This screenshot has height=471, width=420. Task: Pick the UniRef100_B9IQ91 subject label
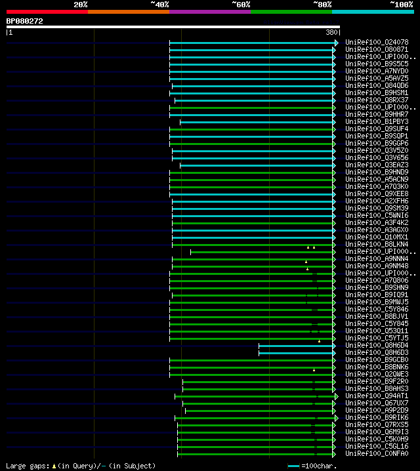pyautogui.click(x=377, y=295)
